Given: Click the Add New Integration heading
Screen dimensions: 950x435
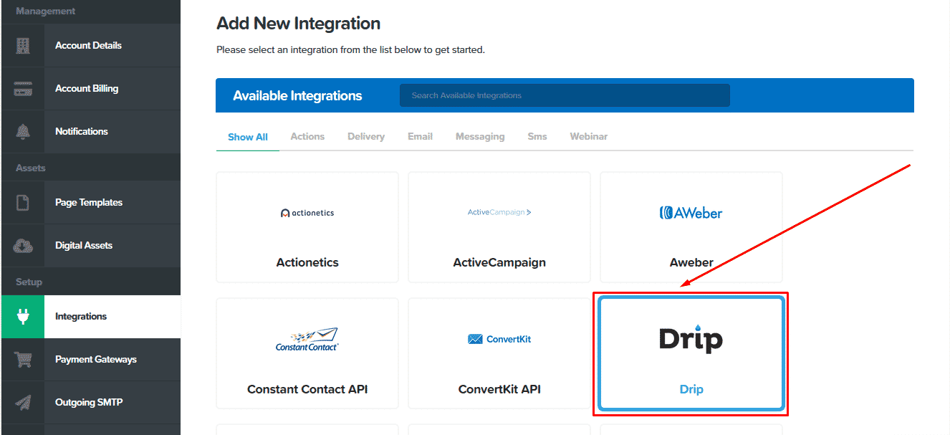Looking at the screenshot, I should pos(298,24).
